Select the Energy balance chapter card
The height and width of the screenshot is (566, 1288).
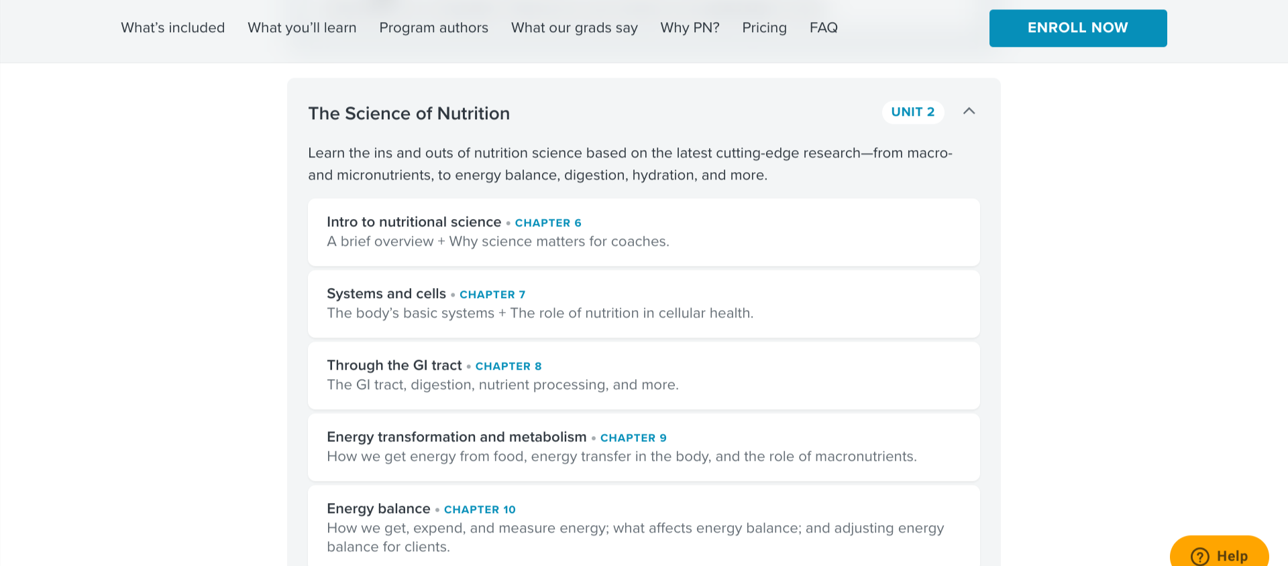(643, 527)
